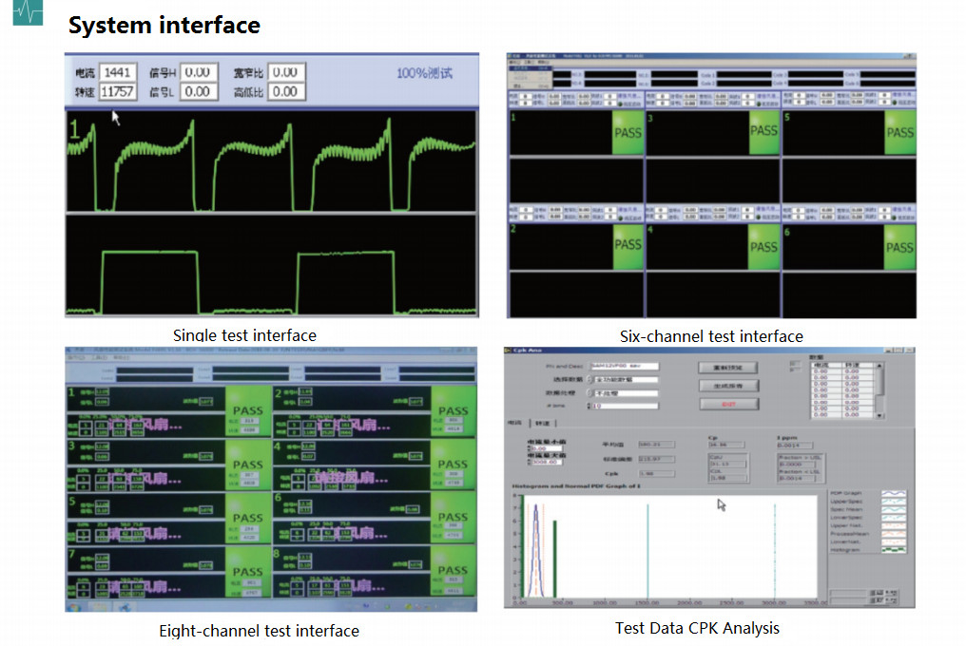Click the speed field showing 11757
Screen dimensions: 966x646
[119, 92]
